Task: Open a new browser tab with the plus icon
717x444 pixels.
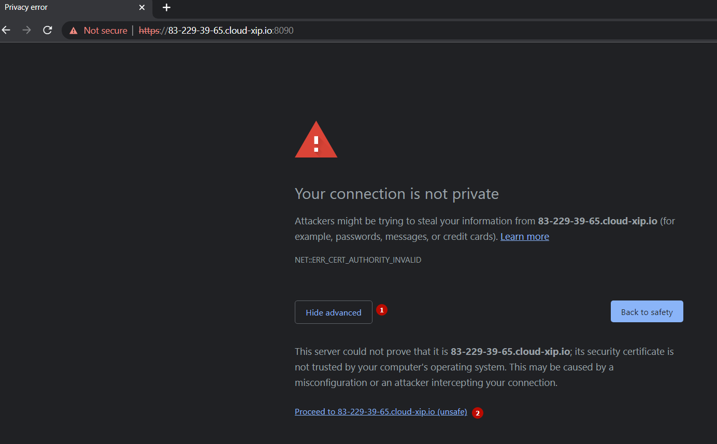Action: (x=166, y=8)
